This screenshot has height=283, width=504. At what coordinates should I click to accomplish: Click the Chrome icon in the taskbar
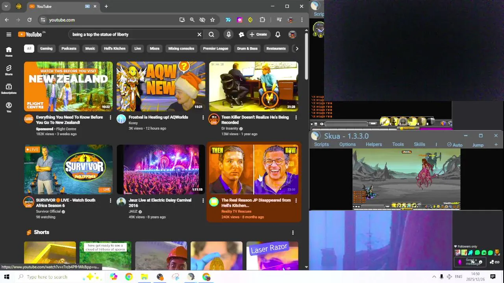(x=129, y=277)
